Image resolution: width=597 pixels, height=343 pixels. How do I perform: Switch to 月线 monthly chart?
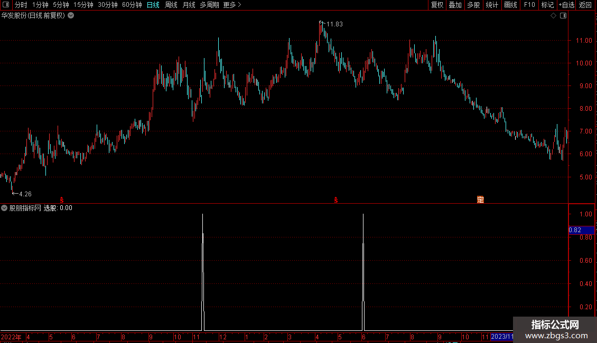pyautogui.click(x=189, y=5)
